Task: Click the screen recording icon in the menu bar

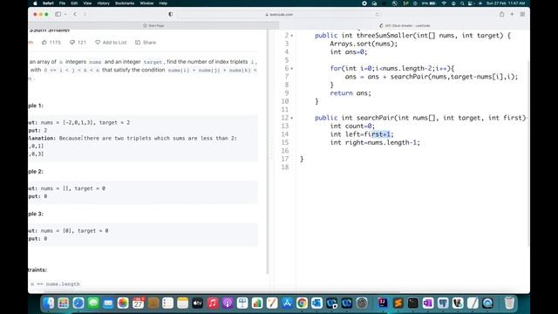Action: tap(364, 3)
